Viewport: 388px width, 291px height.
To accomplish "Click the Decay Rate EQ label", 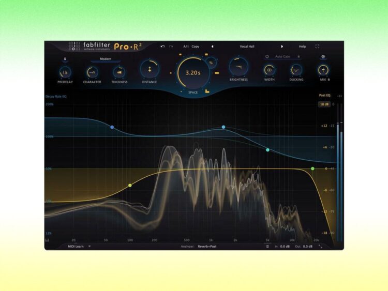I will tap(56, 97).
